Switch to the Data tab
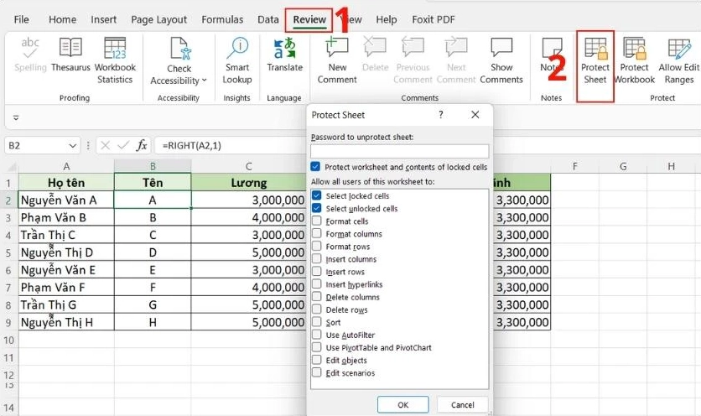The image size is (701, 416). pos(268,19)
